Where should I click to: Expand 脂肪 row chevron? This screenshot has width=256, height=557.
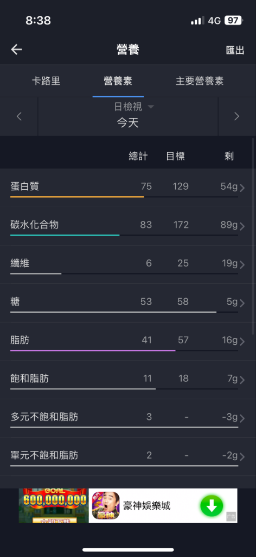(242, 342)
